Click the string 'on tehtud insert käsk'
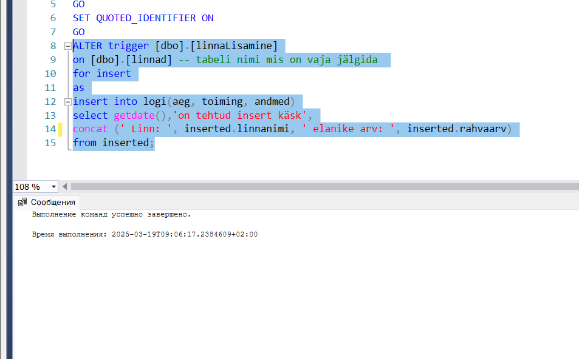 point(239,115)
